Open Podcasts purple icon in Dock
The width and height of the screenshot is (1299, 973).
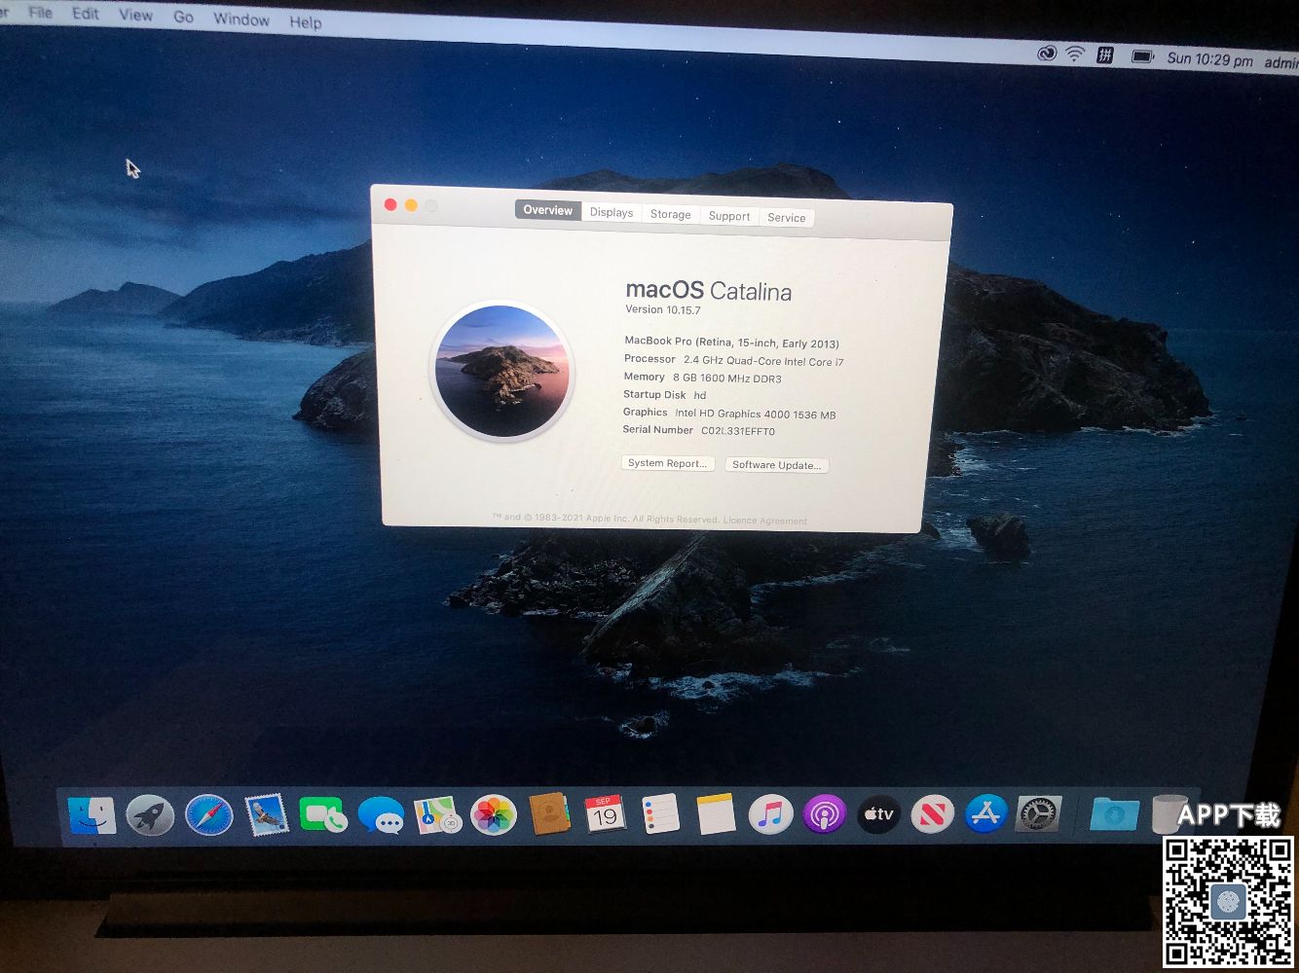pyautogui.click(x=825, y=814)
